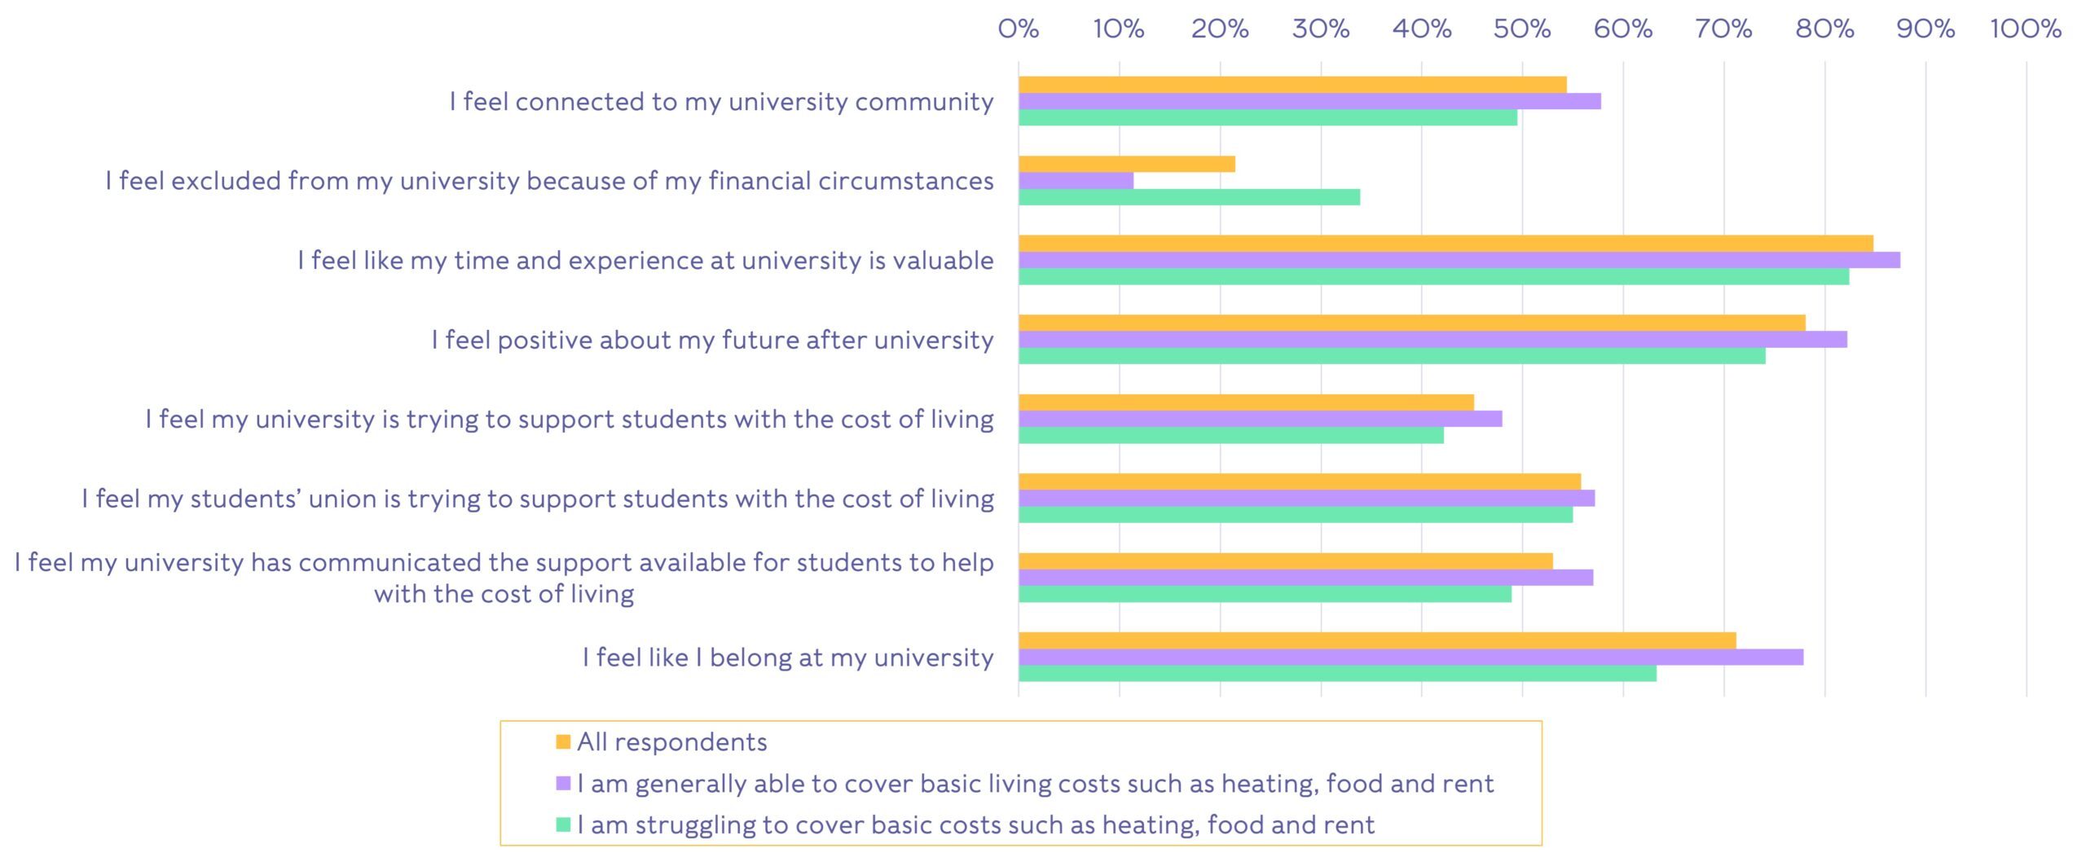Click the purple bar for feeling excluded financially
Viewport: 2086px width, 853px height.
[1076, 181]
